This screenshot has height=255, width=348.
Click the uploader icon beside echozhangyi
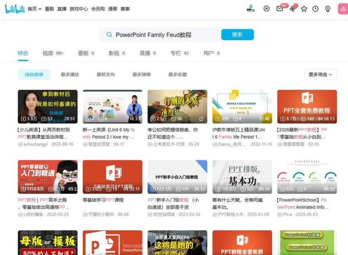[20, 144]
